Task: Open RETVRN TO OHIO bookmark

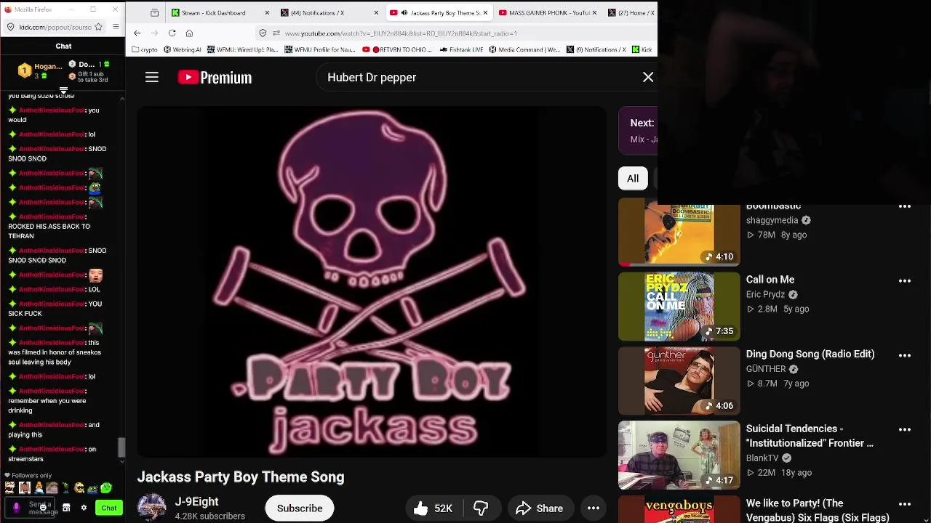Action: 399,49
